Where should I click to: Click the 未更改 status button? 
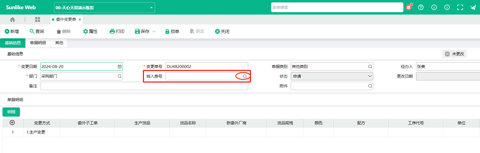(454, 54)
